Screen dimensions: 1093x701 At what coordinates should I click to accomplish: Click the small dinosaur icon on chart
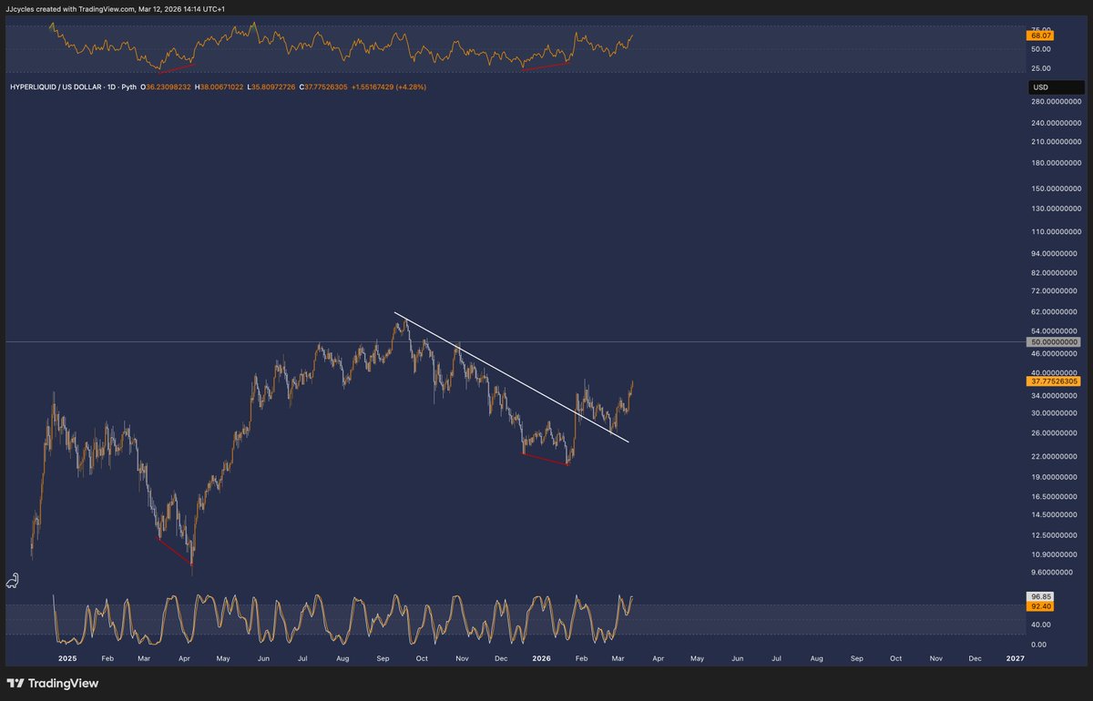tap(13, 581)
